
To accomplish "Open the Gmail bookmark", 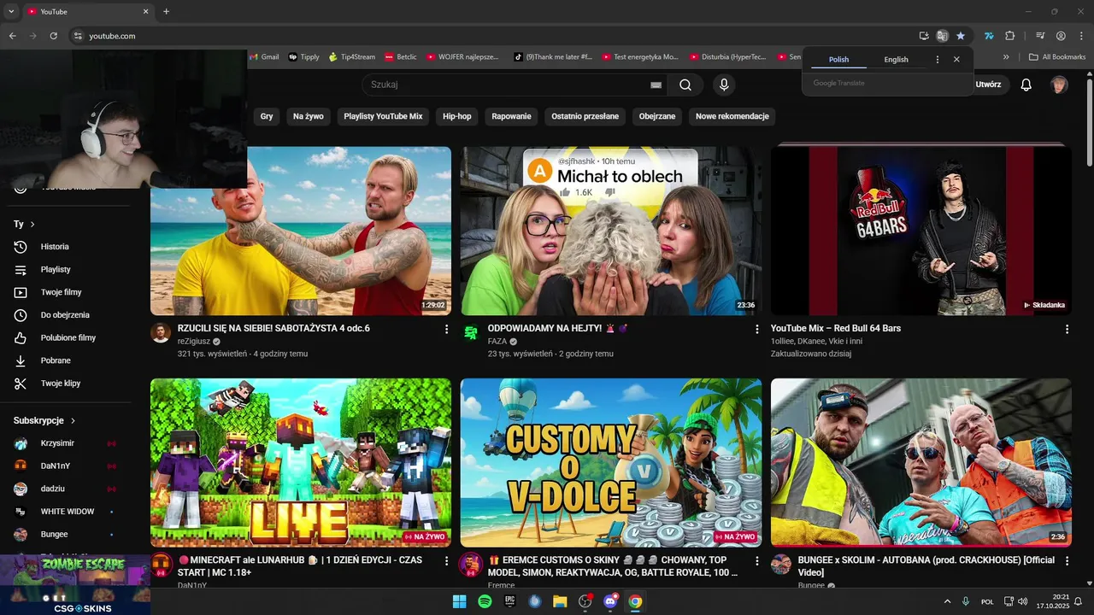I will click(264, 57).
